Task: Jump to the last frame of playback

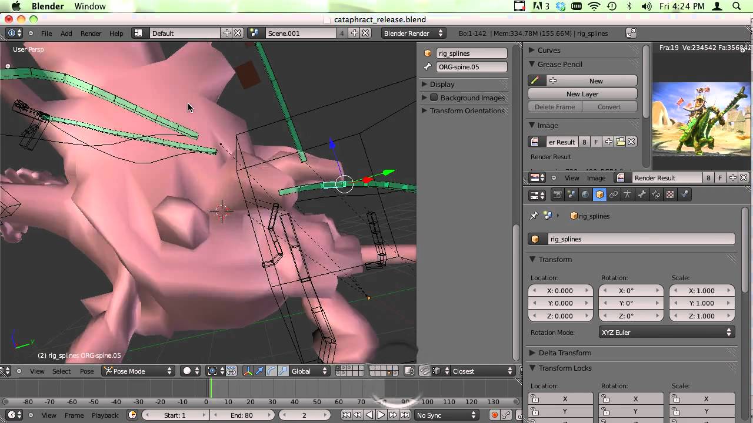Action: (405, 415)
